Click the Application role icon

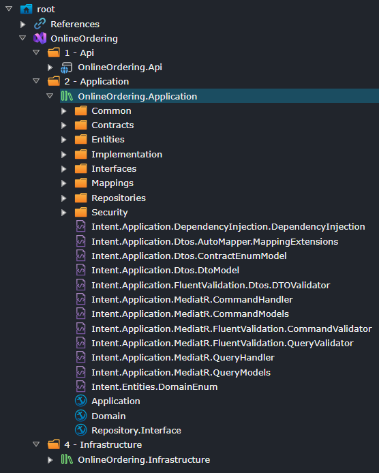coord(80,401)
